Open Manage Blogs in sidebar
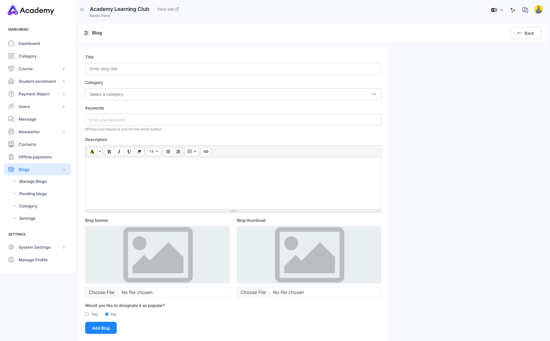 click(33, 181)
